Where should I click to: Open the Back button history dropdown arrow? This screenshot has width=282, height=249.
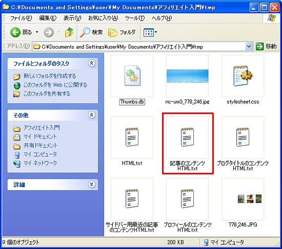point(37,32)
